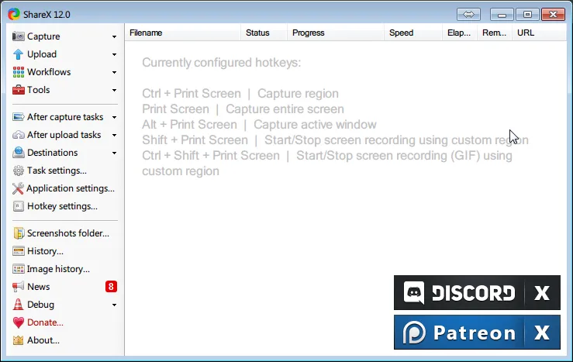573x362 pixels.
Task: Sort by the Progress column header
Action: click(336, 33)
